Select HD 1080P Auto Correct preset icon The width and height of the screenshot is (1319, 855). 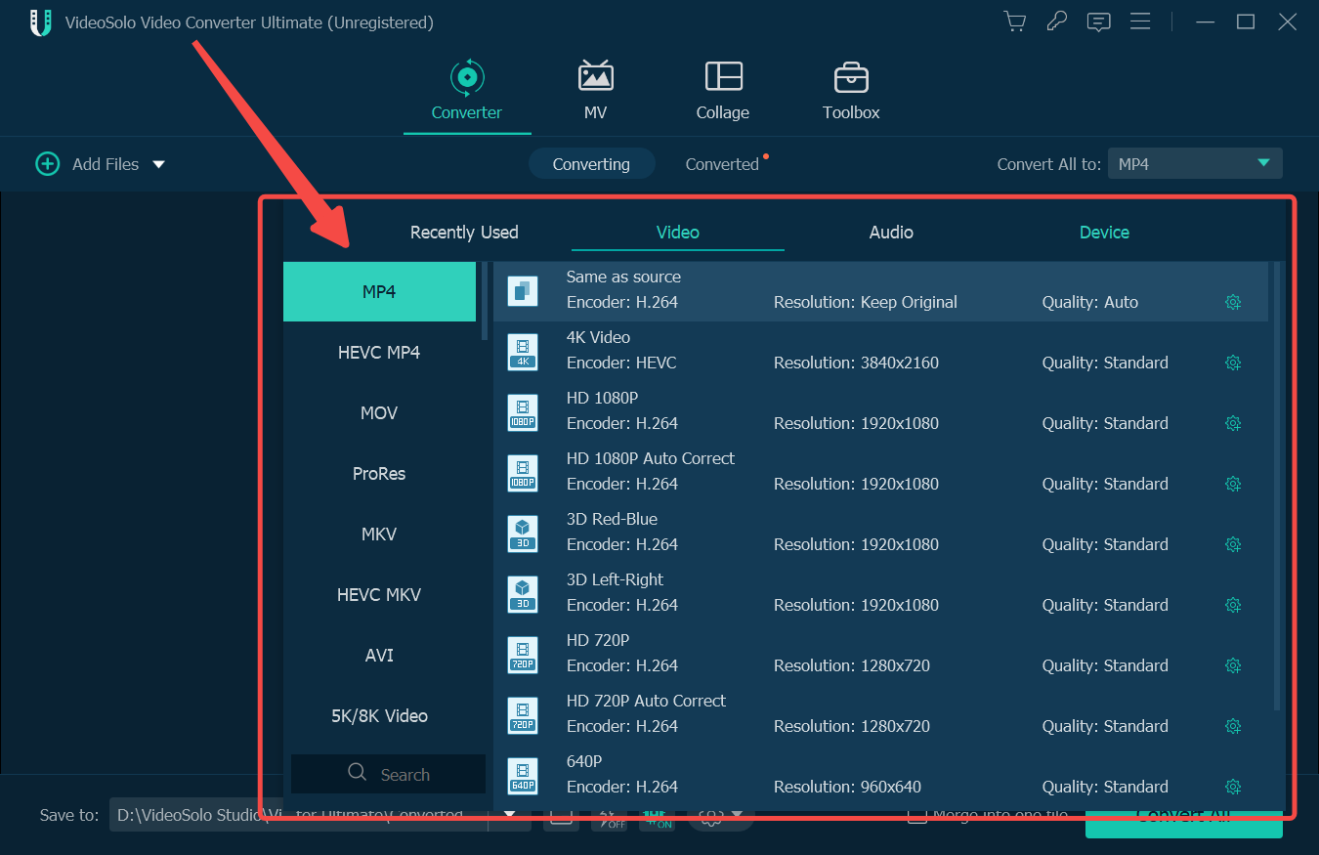523,473
